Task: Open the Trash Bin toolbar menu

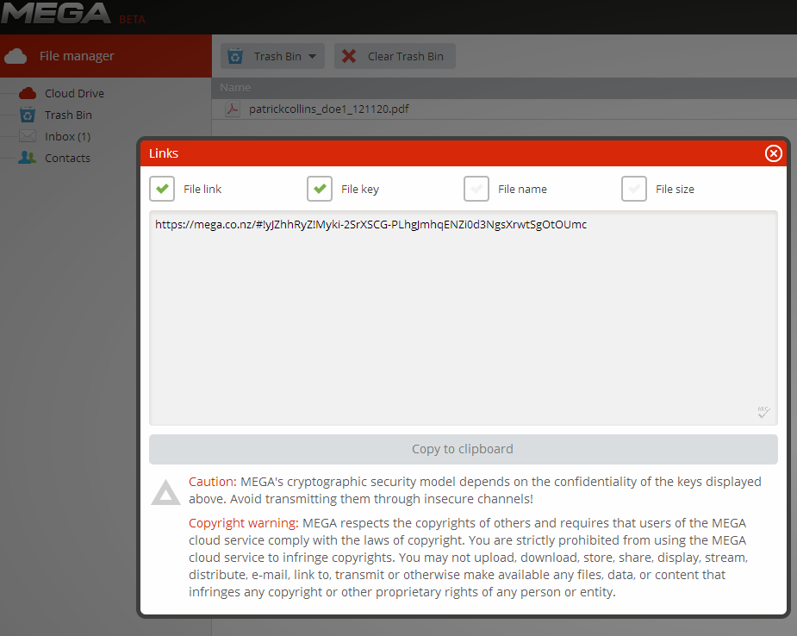Action: click(x=272, y=56)
